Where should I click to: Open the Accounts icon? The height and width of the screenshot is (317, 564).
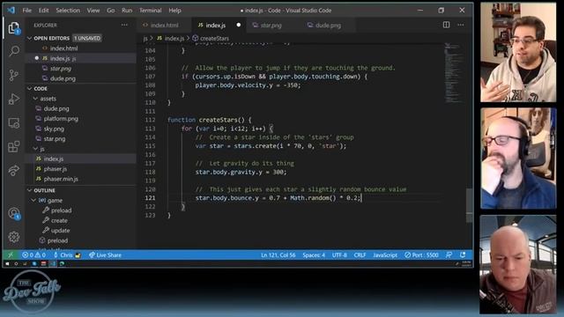point(14,213)
